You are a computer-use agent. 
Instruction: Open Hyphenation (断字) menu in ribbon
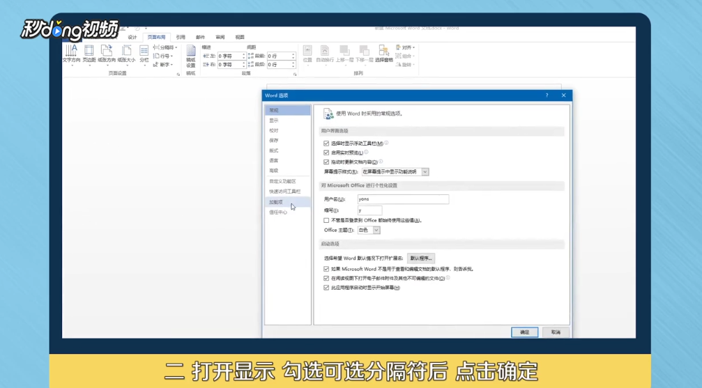(163, 65)
